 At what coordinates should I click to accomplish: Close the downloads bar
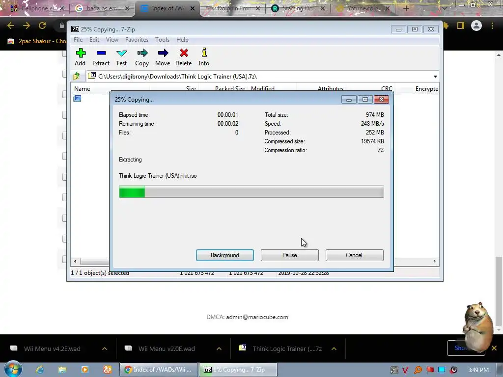point(494,348)
